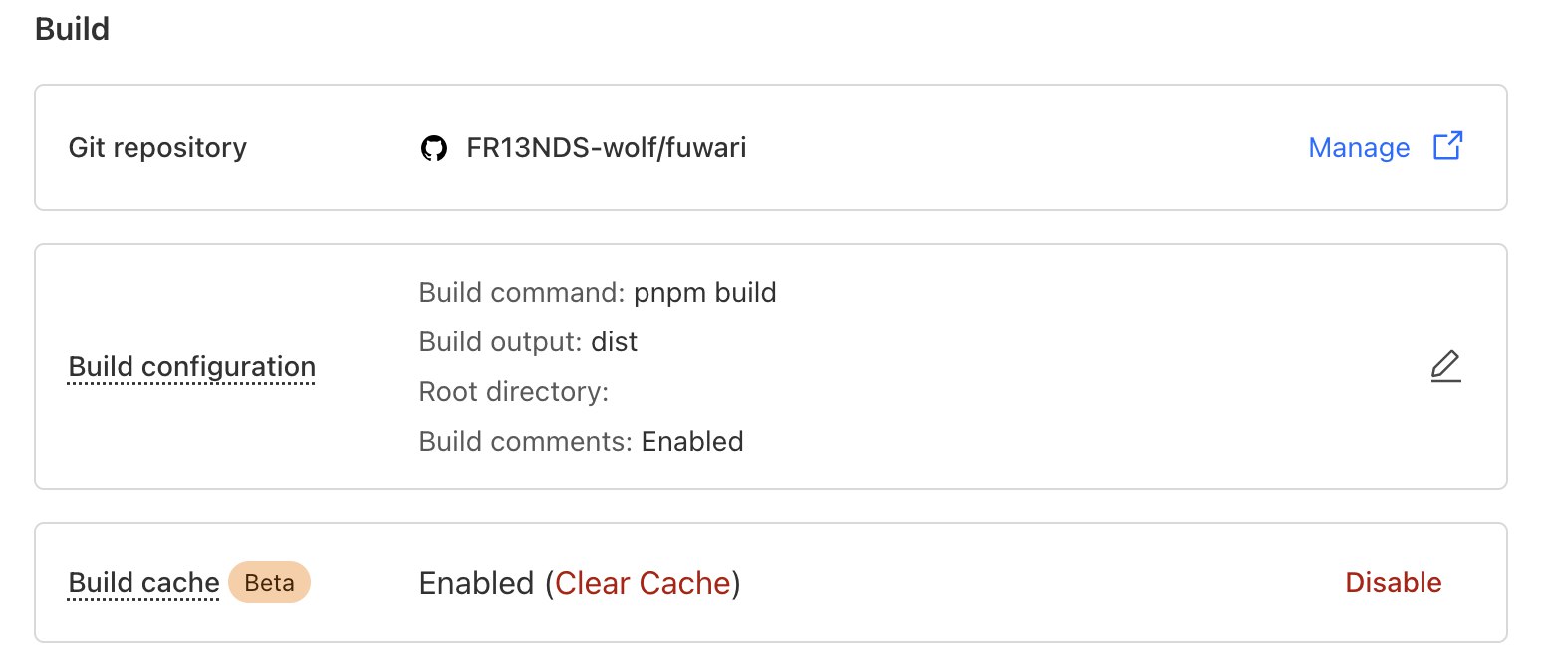Viewport: 1552px width, 661px height.
Task: Click the Manage link
Action: pos(1358,148)
